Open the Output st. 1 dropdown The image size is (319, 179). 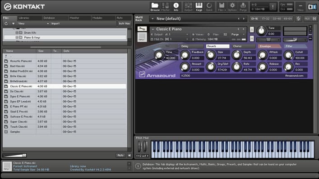point(170,35)
